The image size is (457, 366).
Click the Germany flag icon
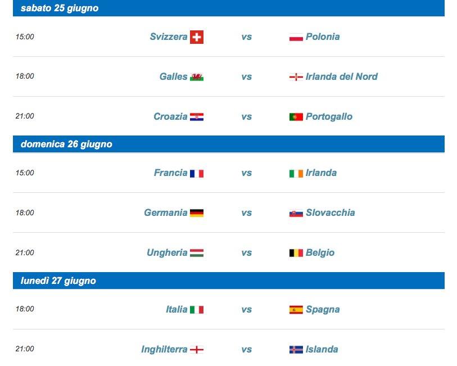click(197, 213)
